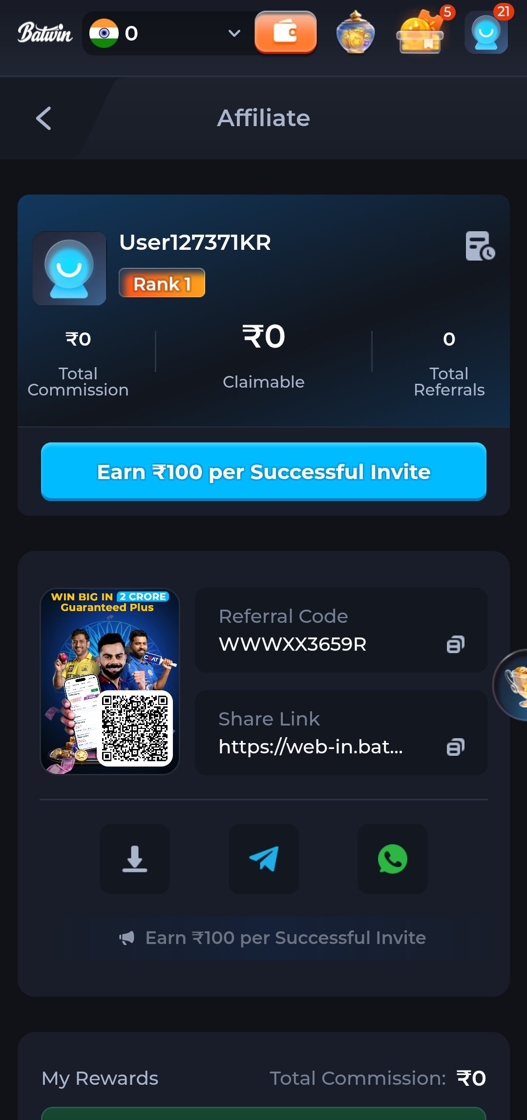
Task: Click the blue Earn ₹100 per Successful Invite button
Action: click(x=264, y=472)
